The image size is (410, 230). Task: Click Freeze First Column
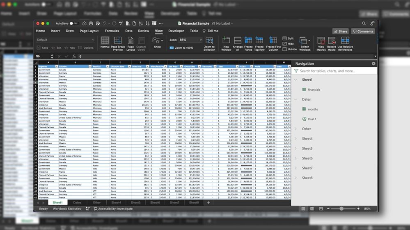click(x=273, y=43)
